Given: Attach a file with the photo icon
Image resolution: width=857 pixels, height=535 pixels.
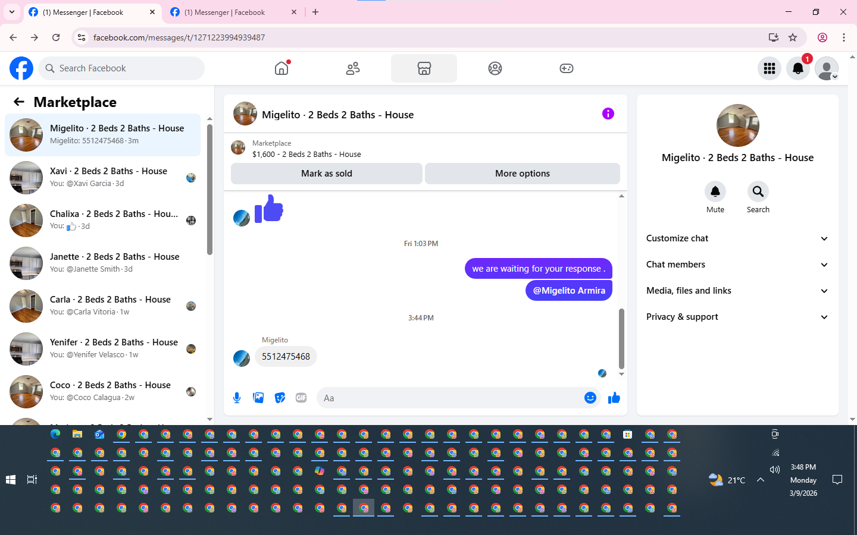Looking at the screenshot, I should tap(258, 398).
